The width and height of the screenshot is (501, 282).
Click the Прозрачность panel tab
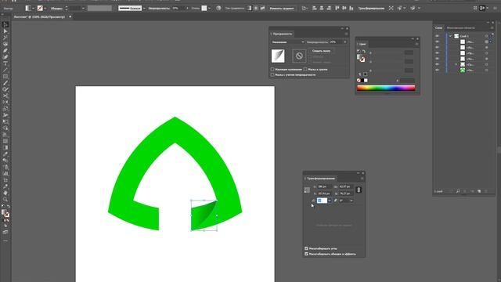(283, 34)
